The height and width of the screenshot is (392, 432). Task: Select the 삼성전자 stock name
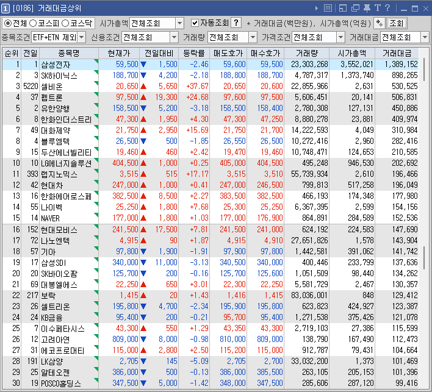point(56,65)
